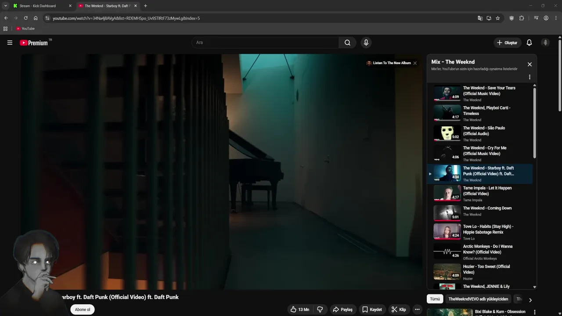Screen dimensions: 562x316
Task: Bookmark this page with the star
Action: point(497,18)
